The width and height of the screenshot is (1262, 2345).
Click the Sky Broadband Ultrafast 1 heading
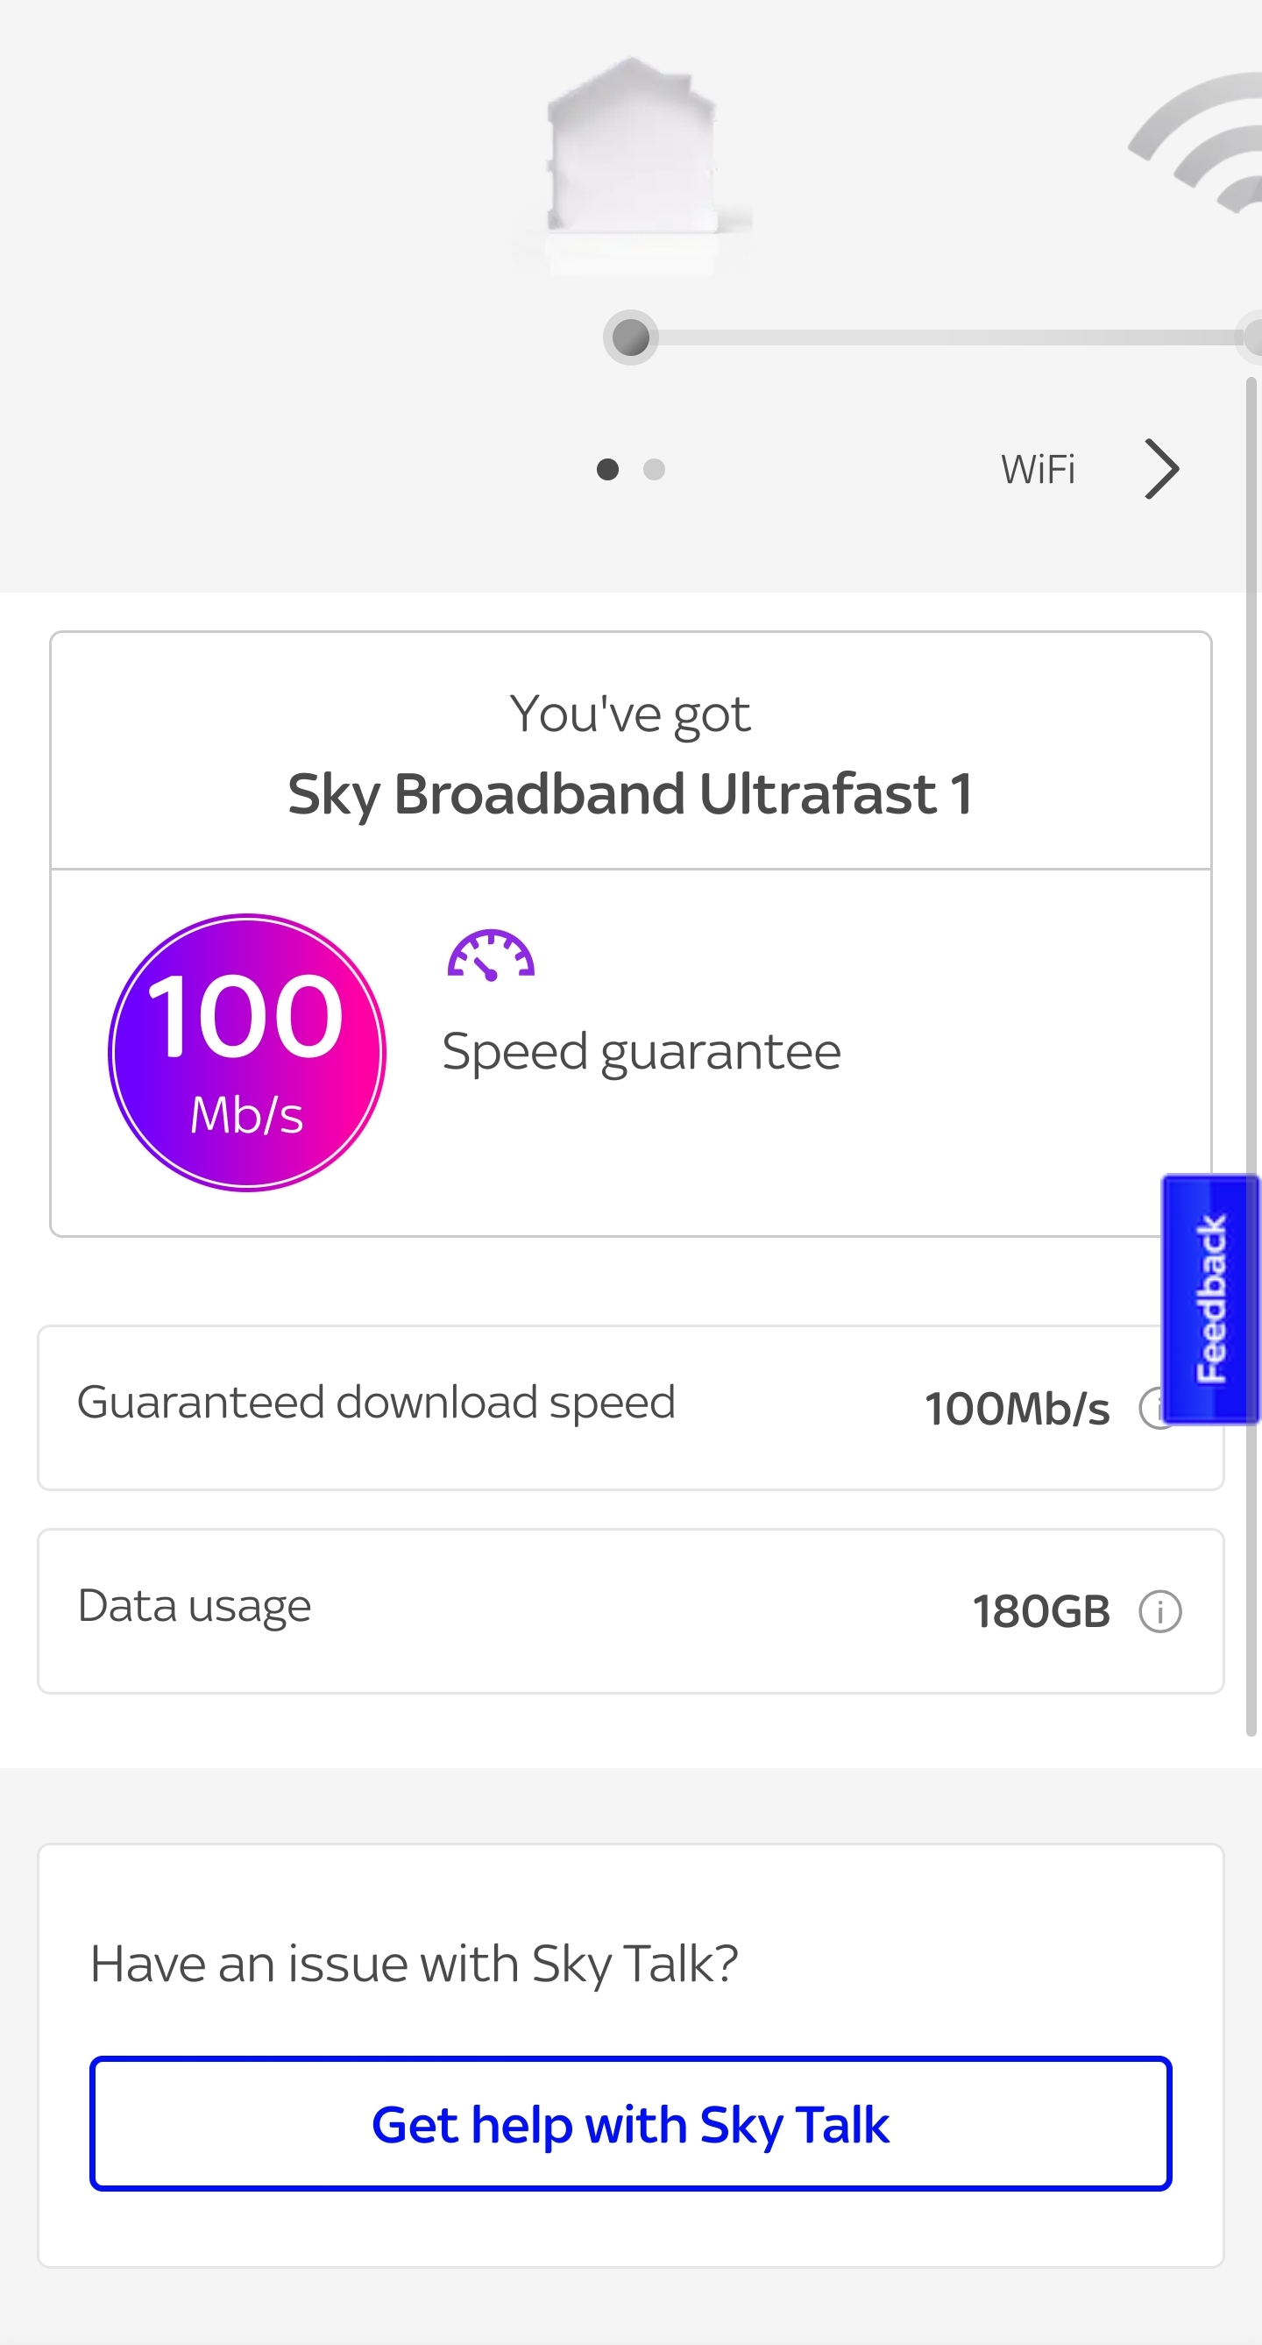click(x=630, y=794)
